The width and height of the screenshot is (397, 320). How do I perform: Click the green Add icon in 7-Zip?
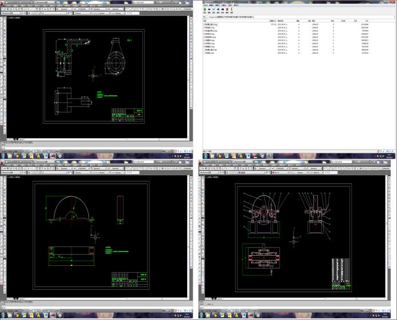[205, 9]
